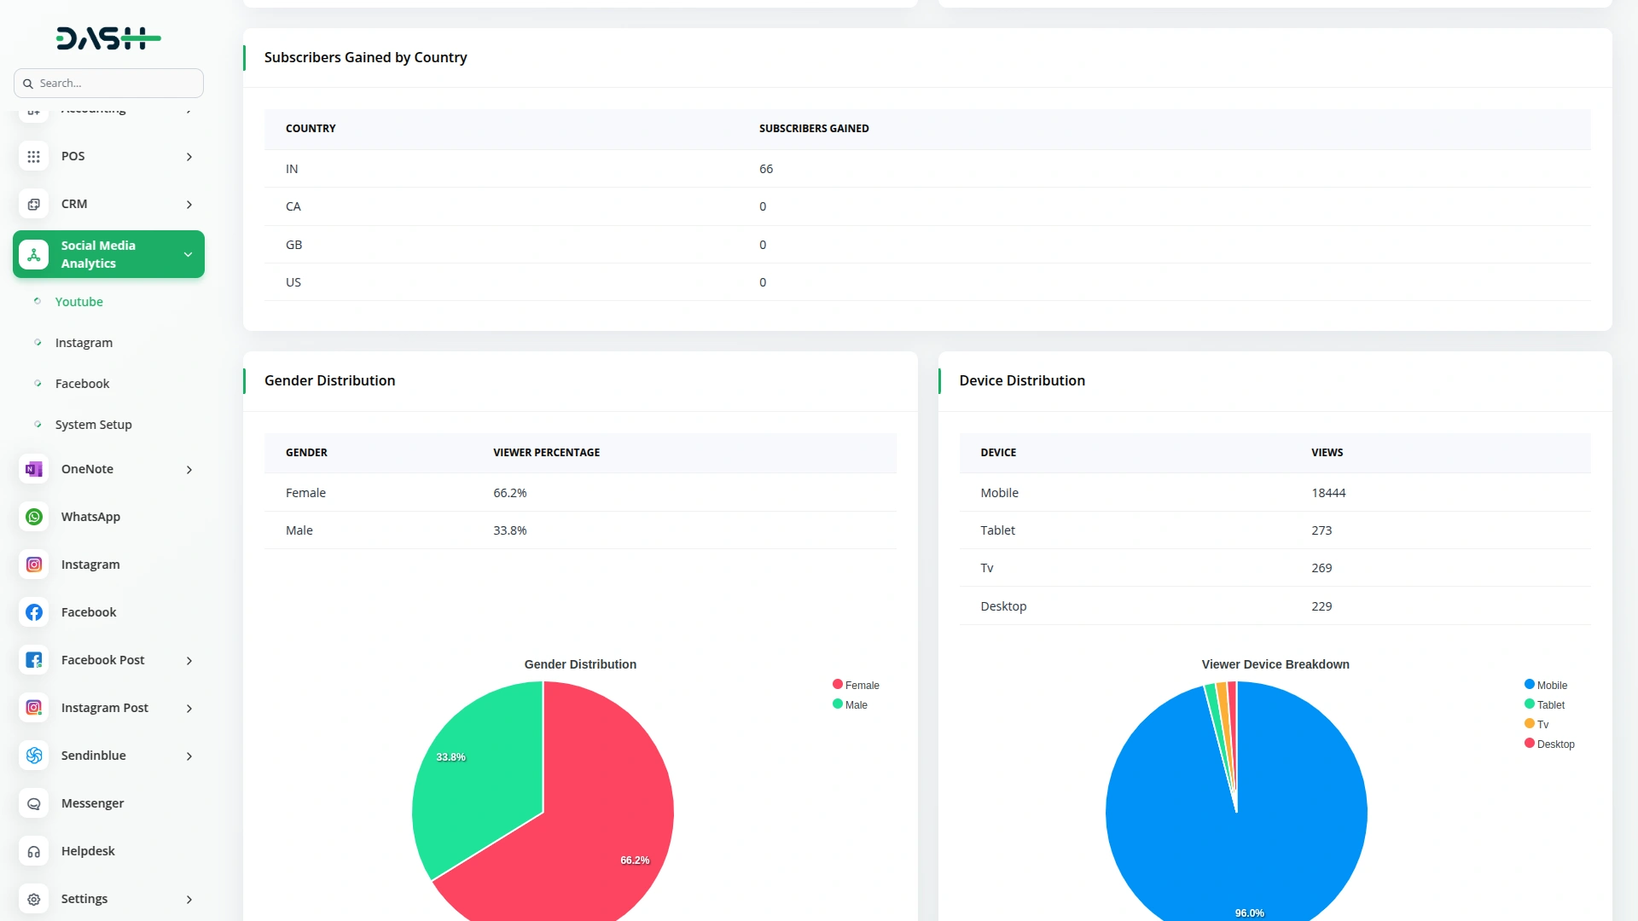The width and height of the screenshot is (1638, 921).
Task: Open the System Setup submenu item
Action: tap(93, 425)
